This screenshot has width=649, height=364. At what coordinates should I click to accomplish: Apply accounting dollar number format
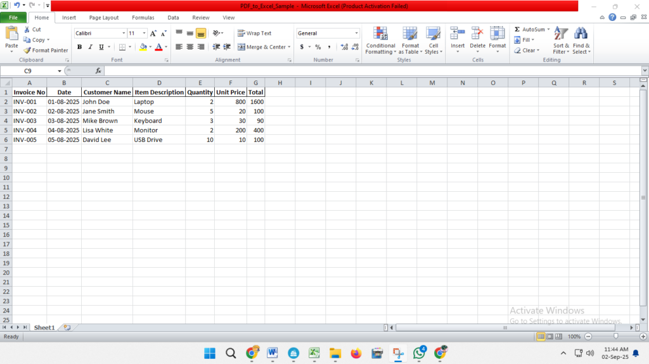pyautogui.click(x=302, y=47)
